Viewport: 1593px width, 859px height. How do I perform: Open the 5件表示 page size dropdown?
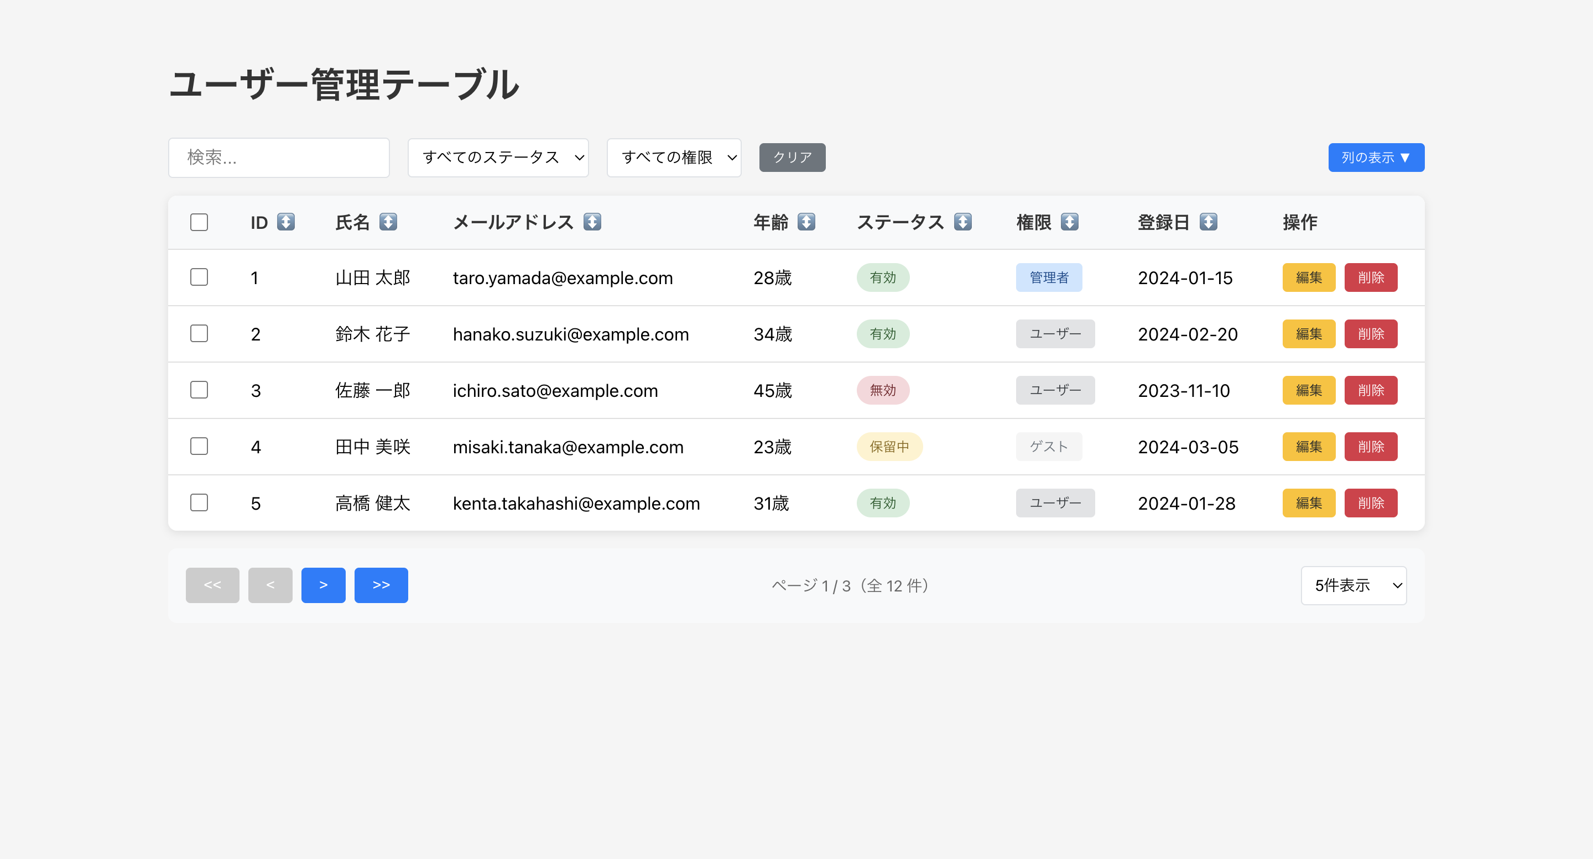click(x=1353, y=585)
